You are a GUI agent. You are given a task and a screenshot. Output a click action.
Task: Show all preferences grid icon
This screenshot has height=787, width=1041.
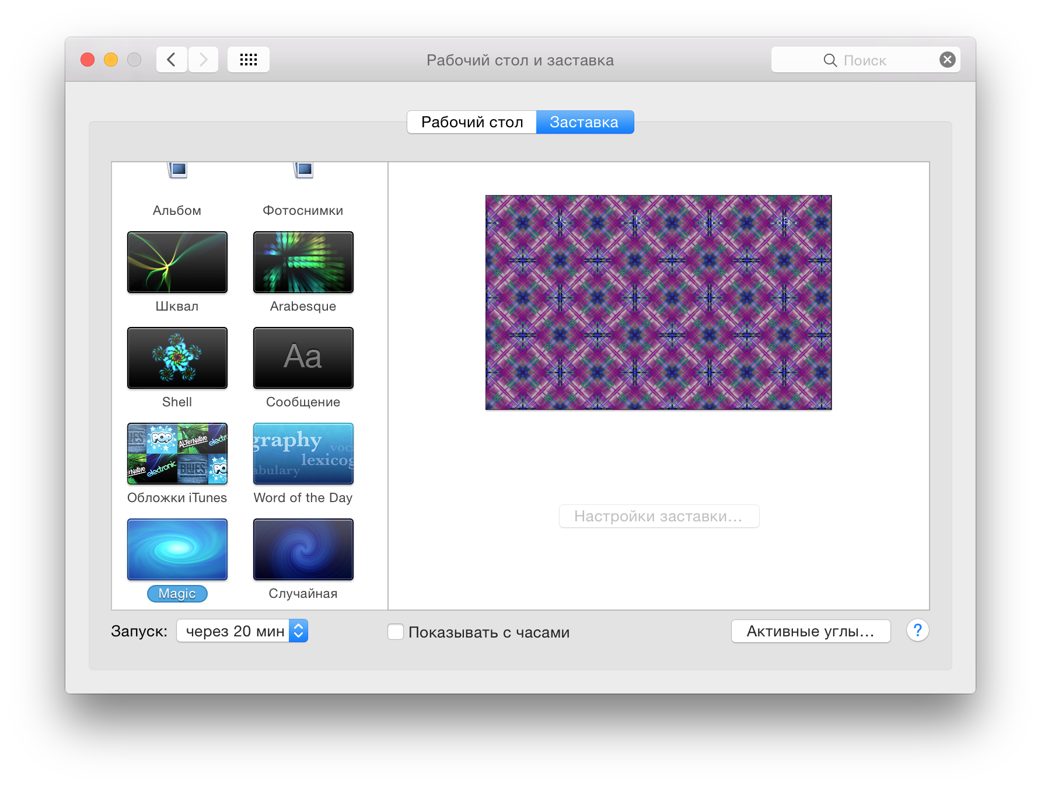[249, 60]
